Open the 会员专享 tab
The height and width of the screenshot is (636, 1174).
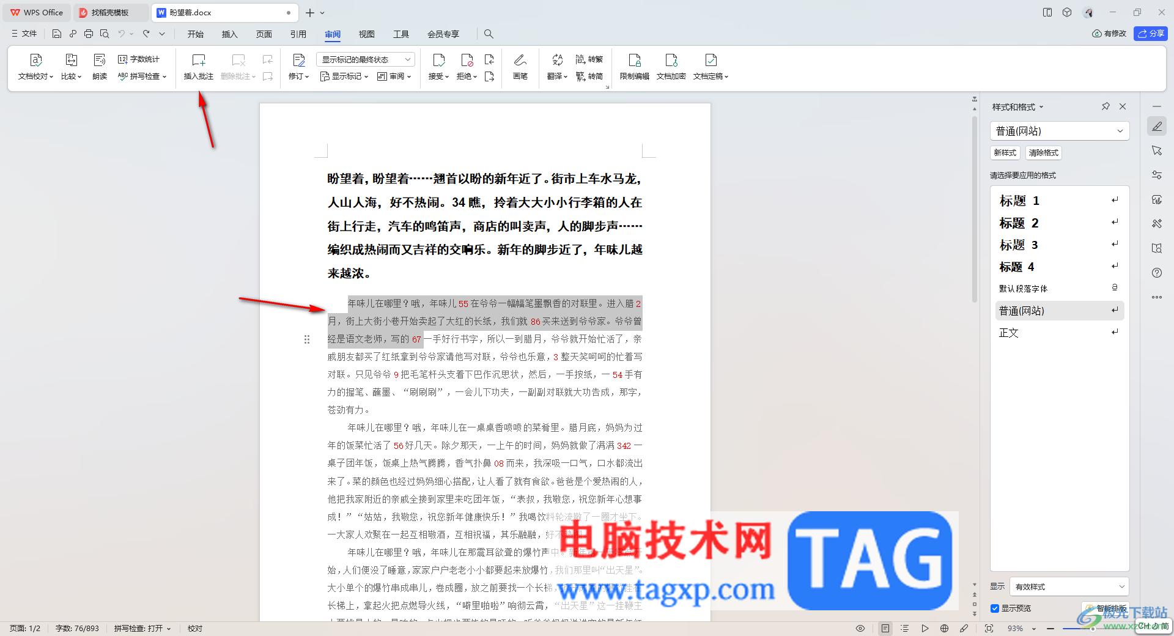click(443, 34)
